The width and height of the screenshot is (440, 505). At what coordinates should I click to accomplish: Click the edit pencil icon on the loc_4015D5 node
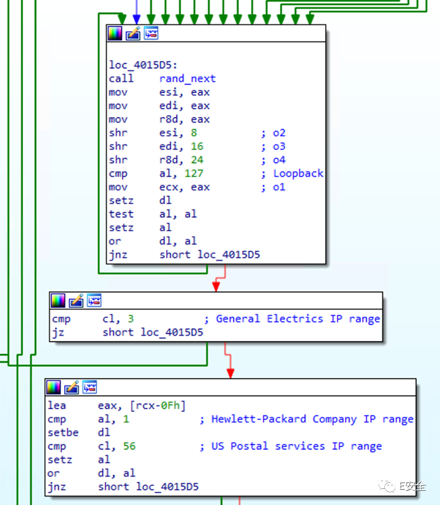[x=133, y=33]
